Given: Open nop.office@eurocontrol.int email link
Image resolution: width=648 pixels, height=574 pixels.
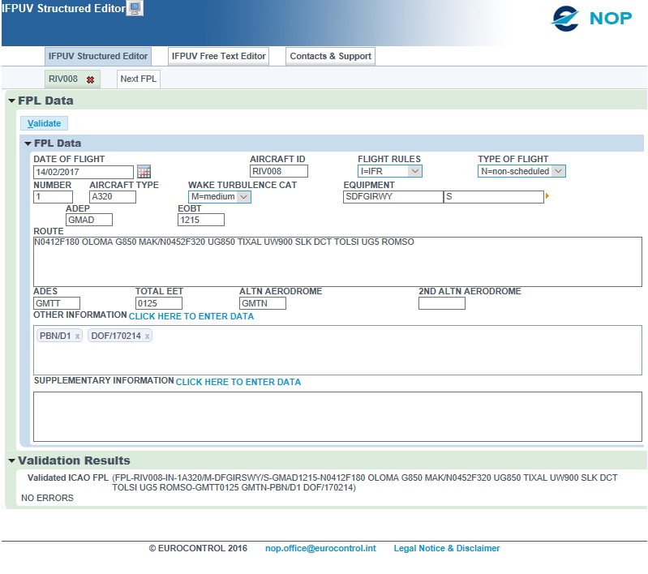Looking at the screenshot, I should click(320, 548).
